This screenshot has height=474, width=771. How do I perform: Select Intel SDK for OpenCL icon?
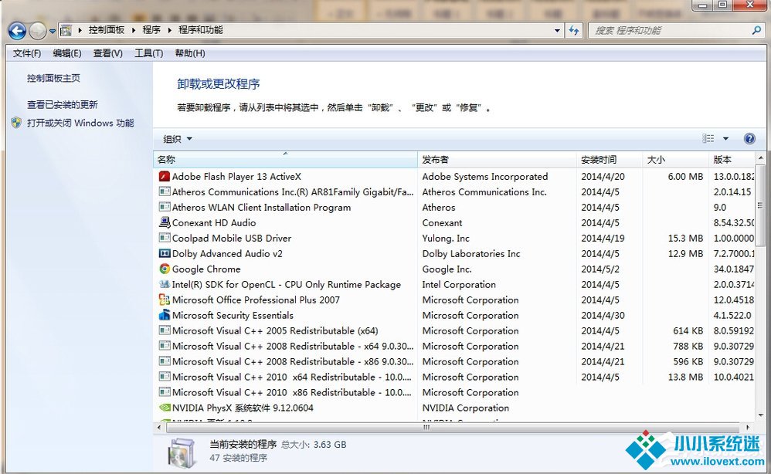tap(165, 284)
